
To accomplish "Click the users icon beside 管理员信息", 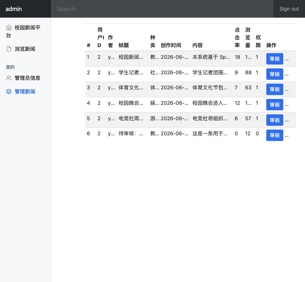I will click(9, 78).
